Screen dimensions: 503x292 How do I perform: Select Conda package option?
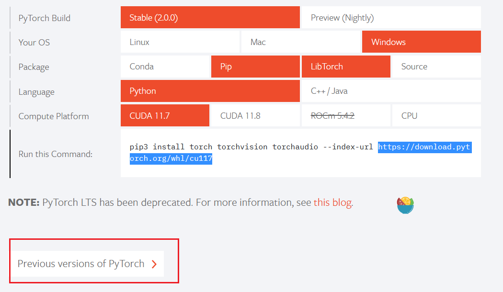tap(165, 67)
